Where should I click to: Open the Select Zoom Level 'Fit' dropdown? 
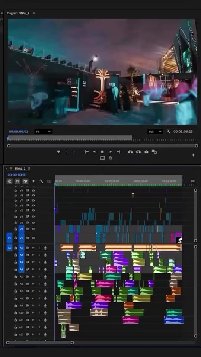point(43,131)
